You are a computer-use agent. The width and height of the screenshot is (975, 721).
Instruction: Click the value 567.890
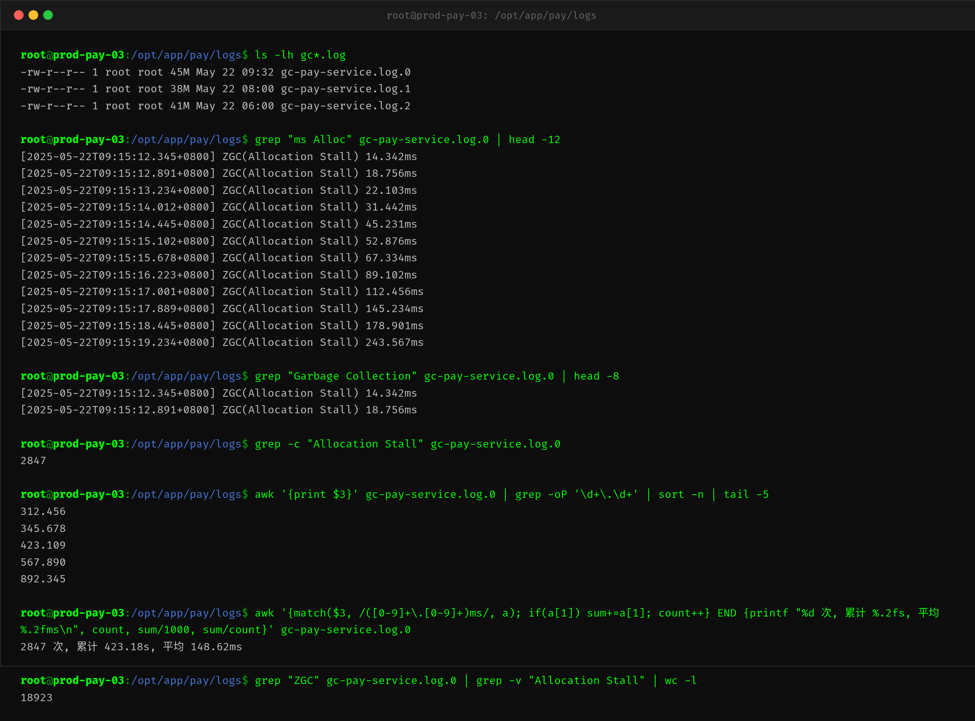point(43,562)
